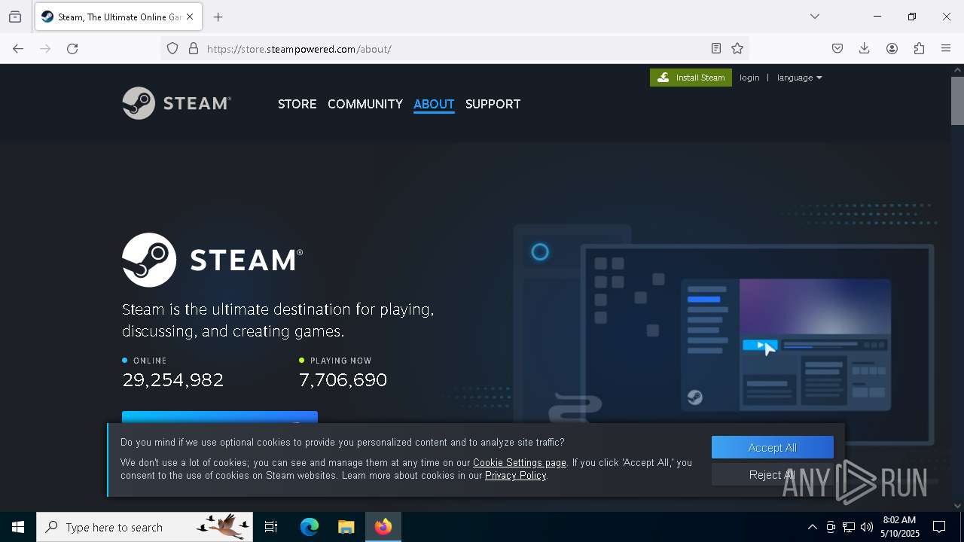Click the page vertical scrollbar thumb
The width and height of the screenshot is (964, 542).
pos(957,100)
